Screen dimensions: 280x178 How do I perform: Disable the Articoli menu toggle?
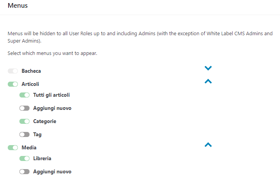13,84
